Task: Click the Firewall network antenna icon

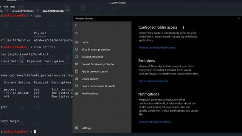Action: [x=76, y=64]
